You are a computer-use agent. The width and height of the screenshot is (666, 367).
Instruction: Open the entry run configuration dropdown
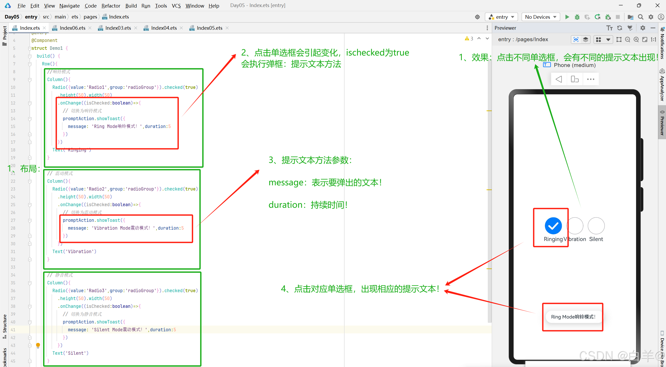(501, 17)
